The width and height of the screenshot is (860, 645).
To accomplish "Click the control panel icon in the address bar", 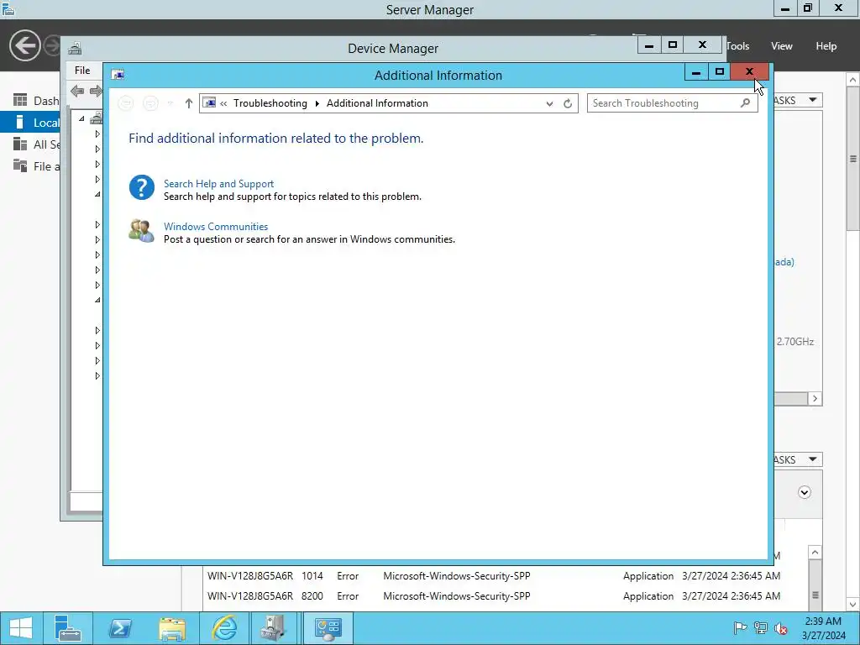I will coord(209,102).
